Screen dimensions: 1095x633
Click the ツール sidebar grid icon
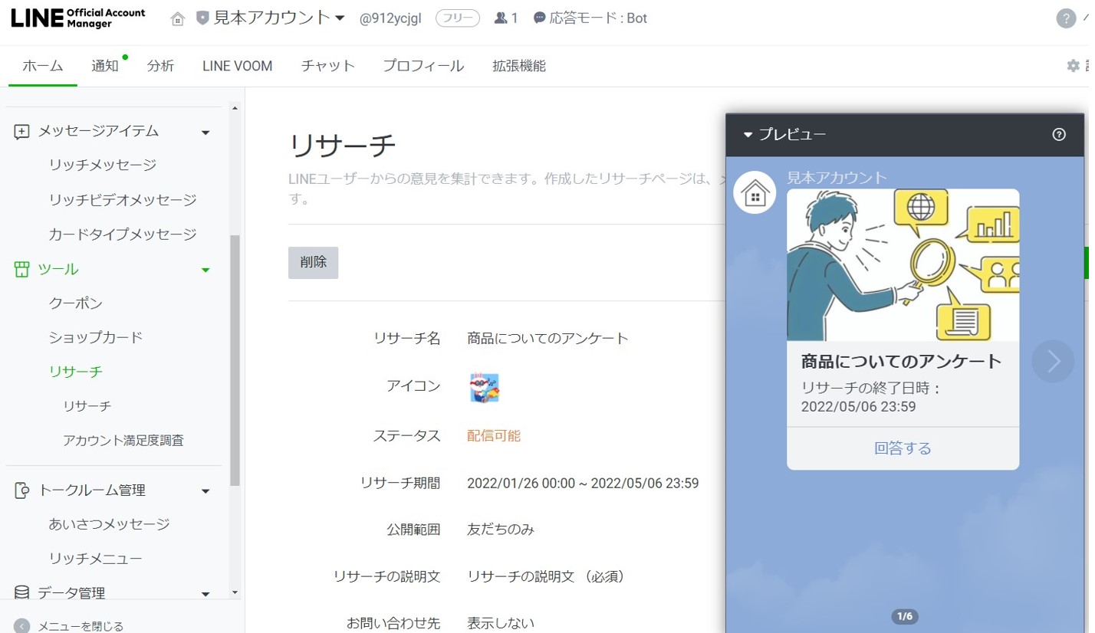click(x=21, y=269)
